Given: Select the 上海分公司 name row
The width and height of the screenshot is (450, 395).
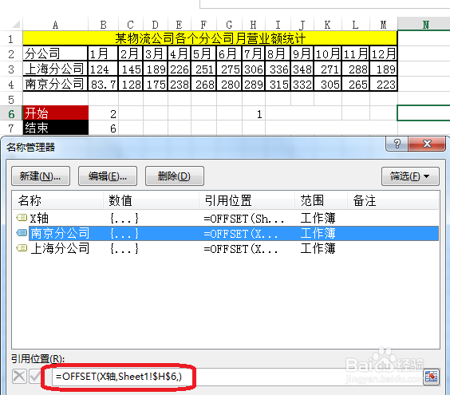Looking at the screenshot, I should coord(226,248).
